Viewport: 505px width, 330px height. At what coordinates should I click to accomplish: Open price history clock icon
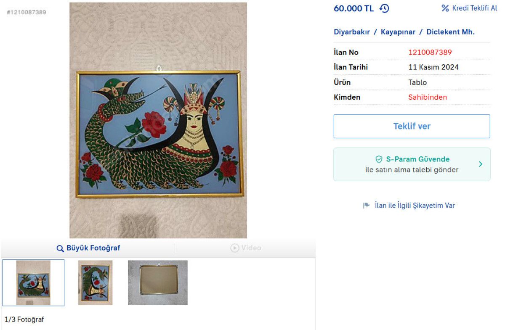[x=384, y=8]
